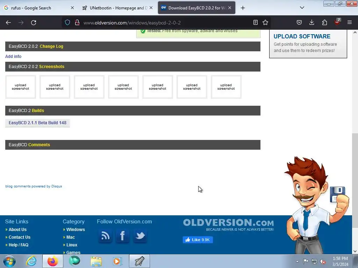Close the UNetbootin tab
Screen dimensions: 358x268
[151, 8]
